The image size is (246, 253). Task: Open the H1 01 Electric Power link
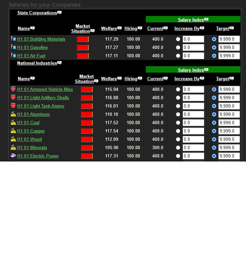click(38, 156)
